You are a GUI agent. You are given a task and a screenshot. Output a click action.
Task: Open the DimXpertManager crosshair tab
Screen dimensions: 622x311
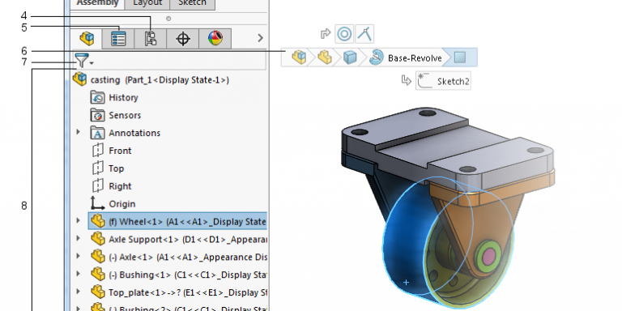[x=182, y=39]
